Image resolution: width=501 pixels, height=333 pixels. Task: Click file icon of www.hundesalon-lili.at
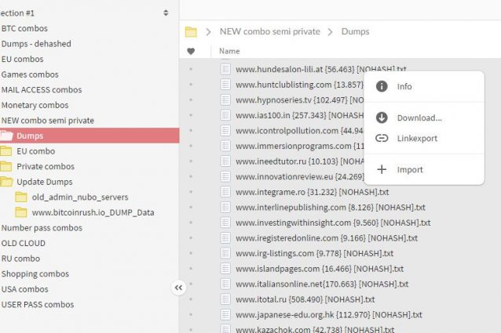click(x=225, y=69)
